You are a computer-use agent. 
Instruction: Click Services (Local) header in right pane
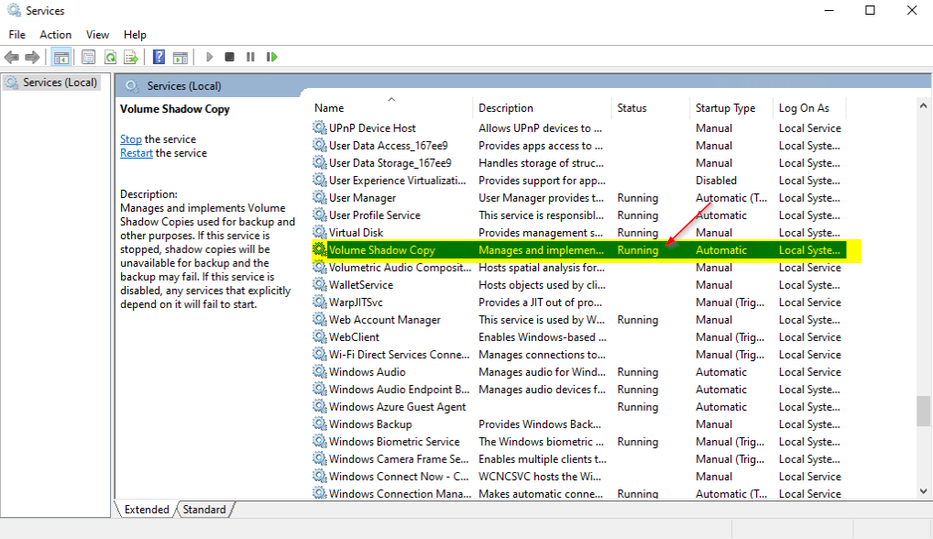coord(184,85)
